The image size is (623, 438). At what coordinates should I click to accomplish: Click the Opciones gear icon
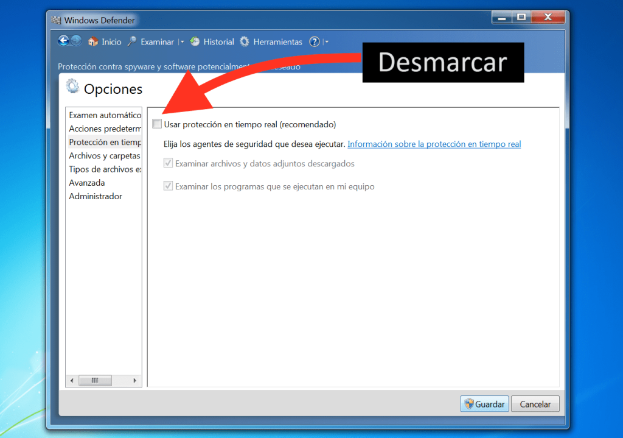(72, 87)
